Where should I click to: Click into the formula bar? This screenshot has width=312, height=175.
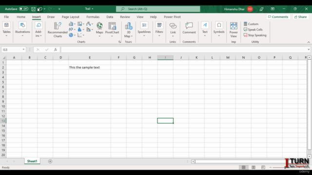(184, 50)
